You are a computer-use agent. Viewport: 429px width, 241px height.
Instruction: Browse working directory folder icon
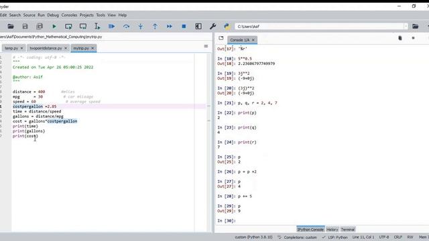click(415, 27)
